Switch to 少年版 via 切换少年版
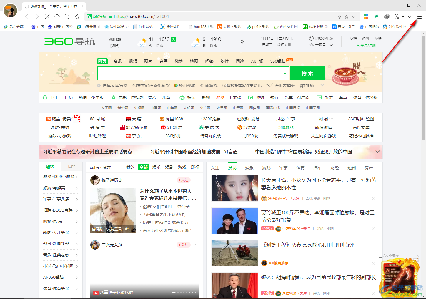The width and height of the screenshot is (426, 299). click(x=321, y=38)
